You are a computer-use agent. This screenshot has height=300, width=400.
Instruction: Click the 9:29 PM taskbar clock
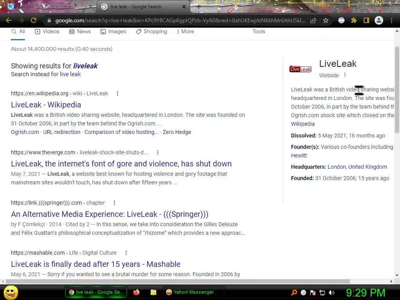click(x=366, y=293)
